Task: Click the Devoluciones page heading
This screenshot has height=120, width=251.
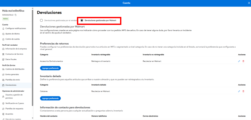Action: click(49, 12)
